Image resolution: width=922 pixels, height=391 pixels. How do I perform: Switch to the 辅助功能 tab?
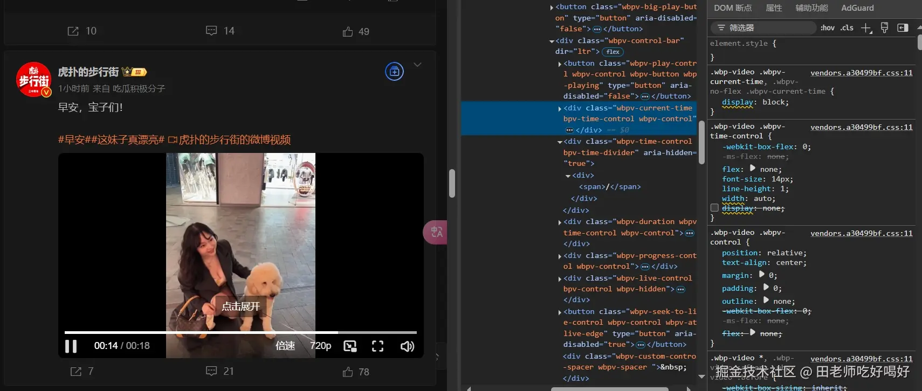811,8
